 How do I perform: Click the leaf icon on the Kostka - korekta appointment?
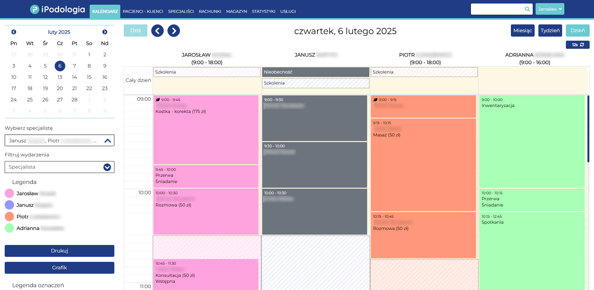[158, 99]
